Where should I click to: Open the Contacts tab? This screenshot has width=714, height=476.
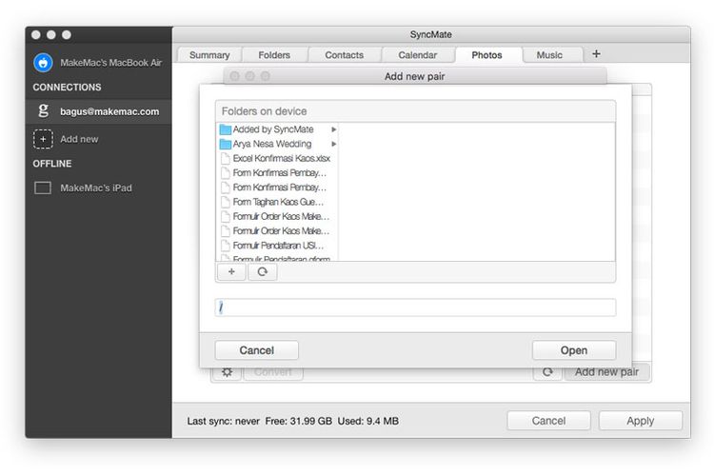pyautogui.click(x=345, y=54)
